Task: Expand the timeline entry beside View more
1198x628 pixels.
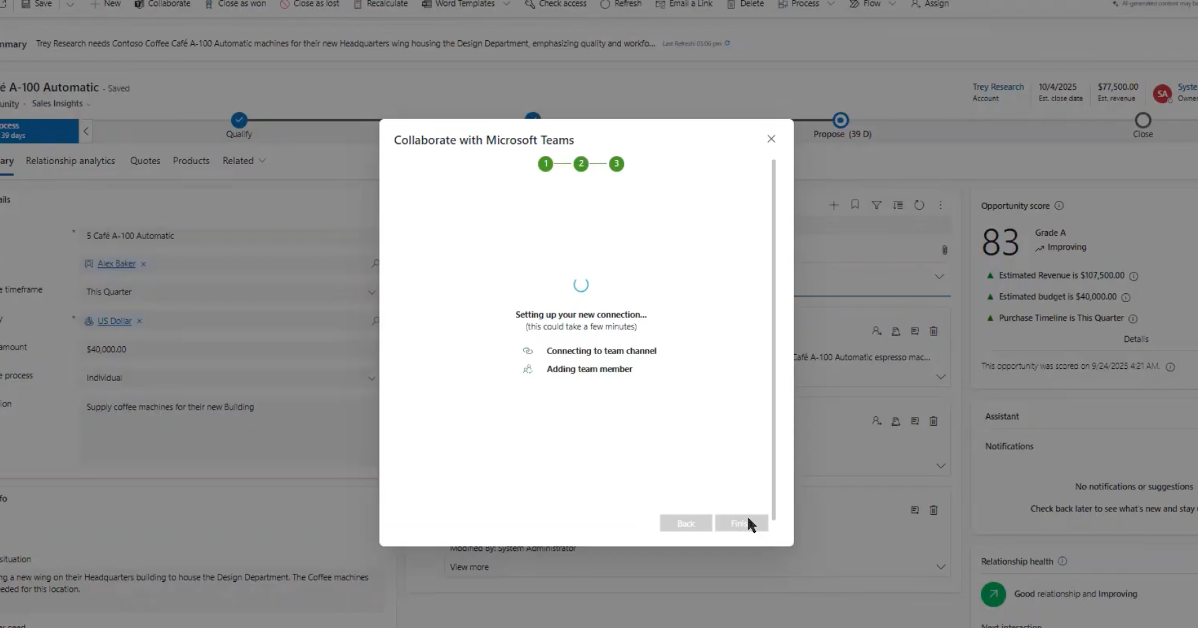Action: [941, 567]
